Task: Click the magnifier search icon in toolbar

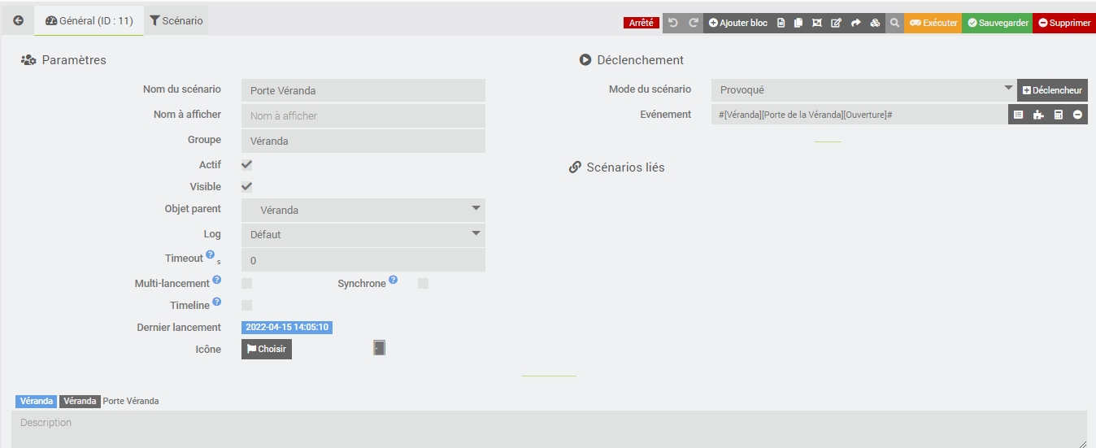Action: 894,23
